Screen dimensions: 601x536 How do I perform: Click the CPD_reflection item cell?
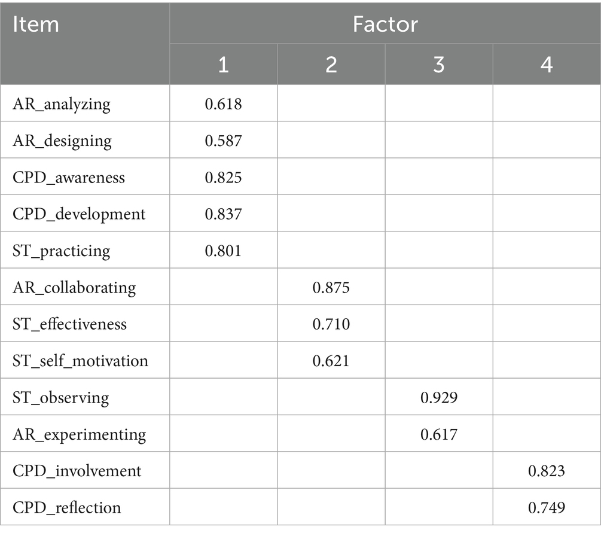[66, 507]
